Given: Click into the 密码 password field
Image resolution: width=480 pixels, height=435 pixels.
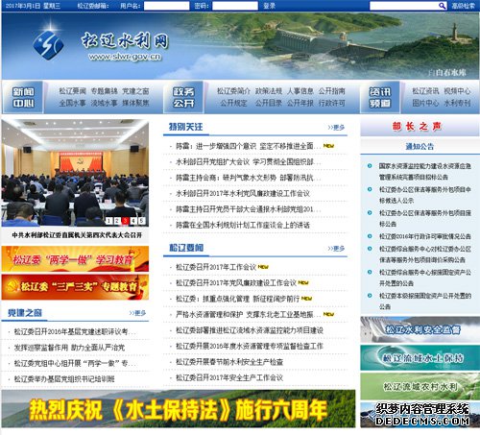Looking at the screenshot, I should 235,6.
